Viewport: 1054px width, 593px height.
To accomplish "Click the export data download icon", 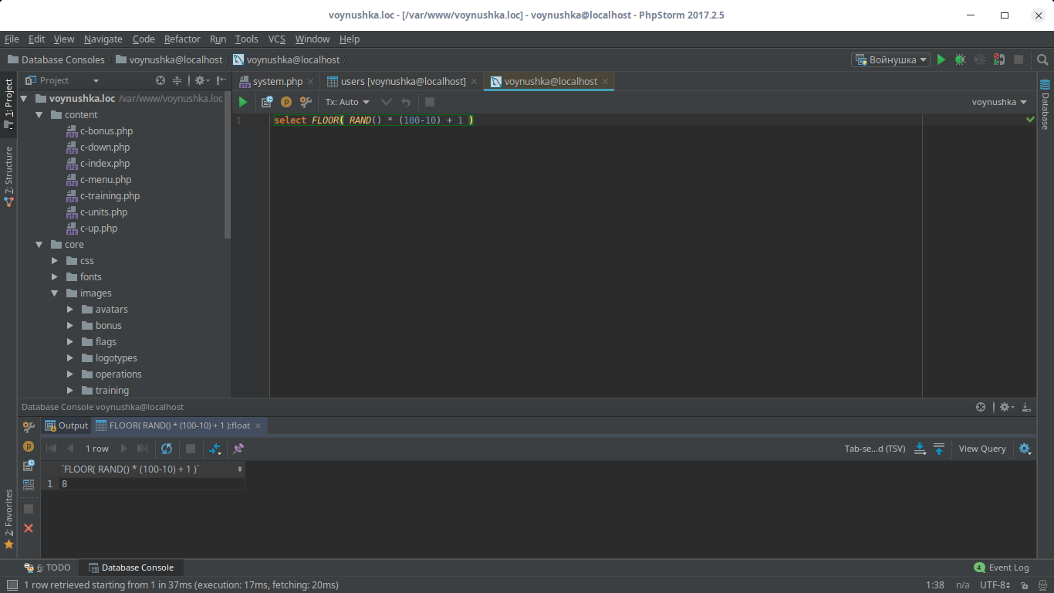I will [920, 449].
